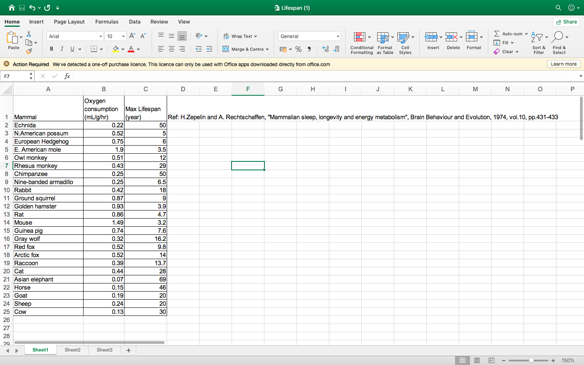This screenshot has height=365, width=584.
Task: Set bottom vertical alignment
Action: (182, 36)
